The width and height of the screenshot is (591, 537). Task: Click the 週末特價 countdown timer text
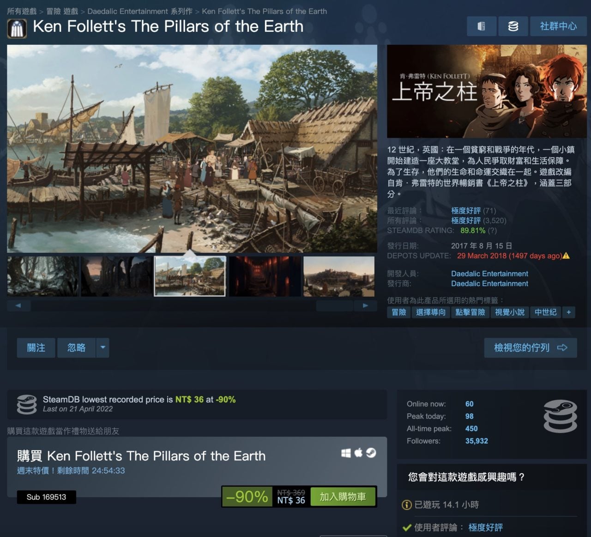(71, 470)
